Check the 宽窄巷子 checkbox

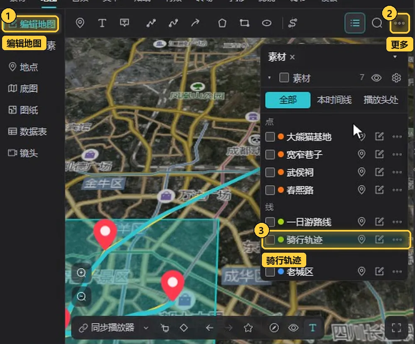(270, 154)
